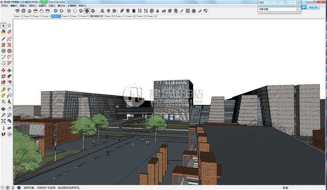Choose the Make Component tool
The image size is (327, 190).
pos(9,26)
